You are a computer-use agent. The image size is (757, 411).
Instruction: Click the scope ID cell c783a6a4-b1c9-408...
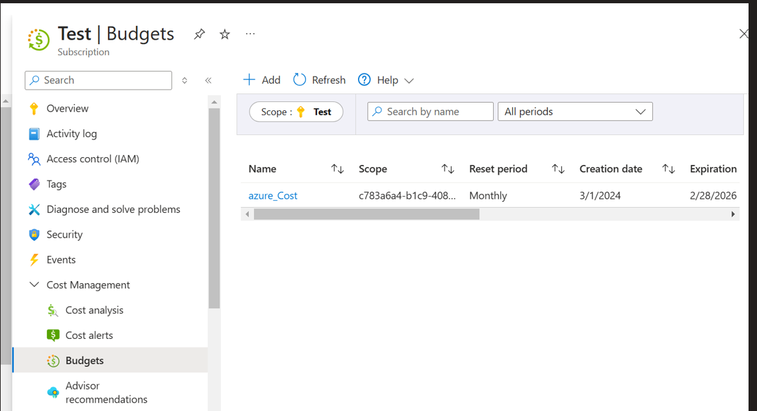407,195
